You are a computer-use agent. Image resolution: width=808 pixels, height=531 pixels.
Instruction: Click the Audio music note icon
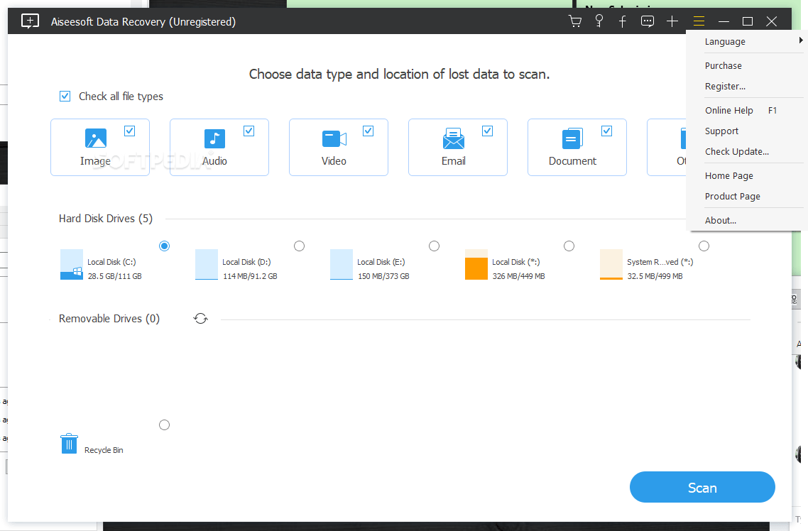coord(214,138)
